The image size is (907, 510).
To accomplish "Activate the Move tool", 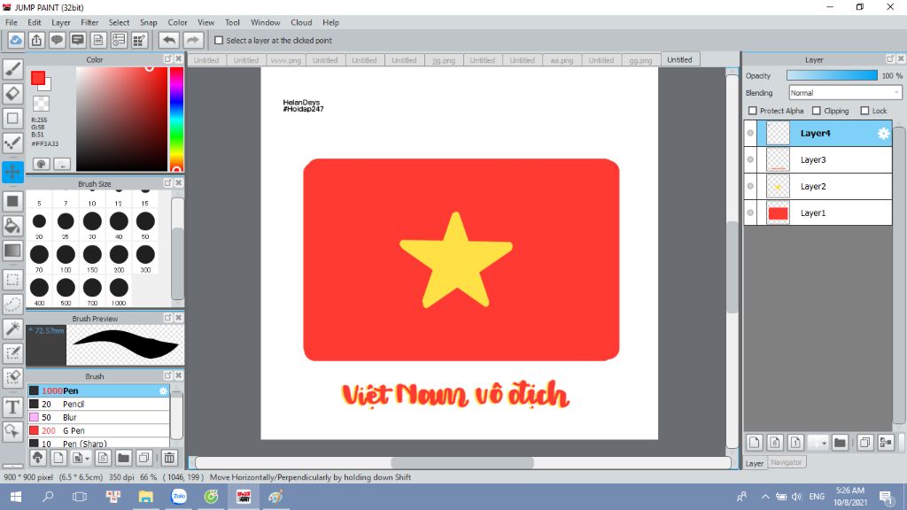I will (x=12, y=172).
